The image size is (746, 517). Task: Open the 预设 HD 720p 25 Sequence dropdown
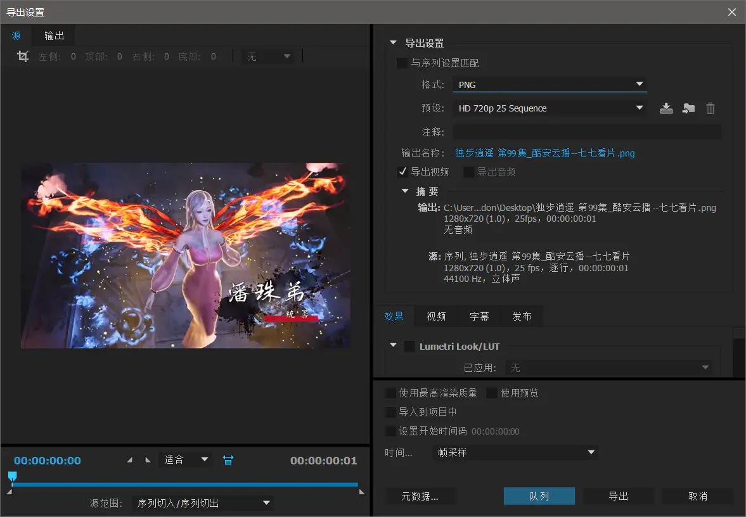point(550,108)
